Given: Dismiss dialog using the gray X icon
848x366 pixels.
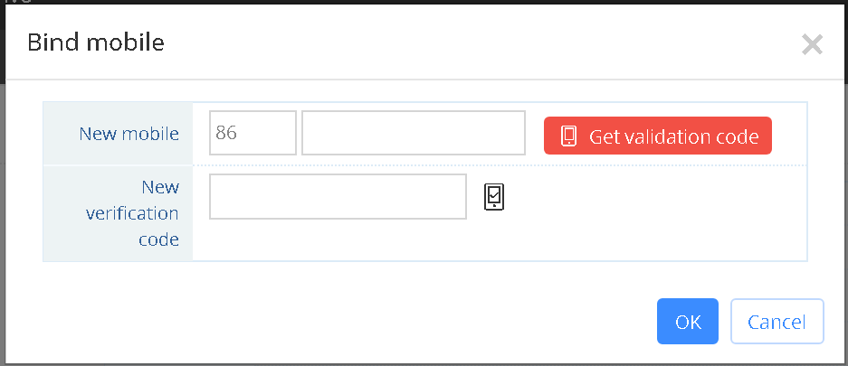Looking at the screenshot, I should click(812, 45).
